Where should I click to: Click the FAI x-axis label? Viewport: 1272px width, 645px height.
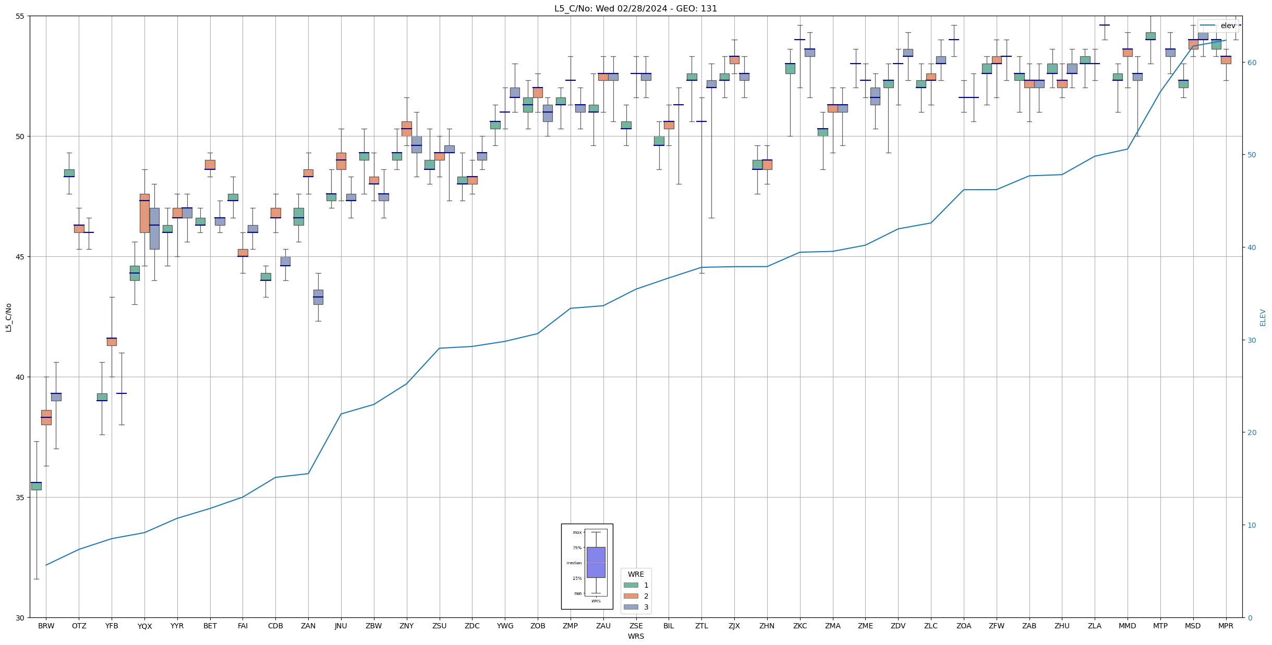[243, 626]
